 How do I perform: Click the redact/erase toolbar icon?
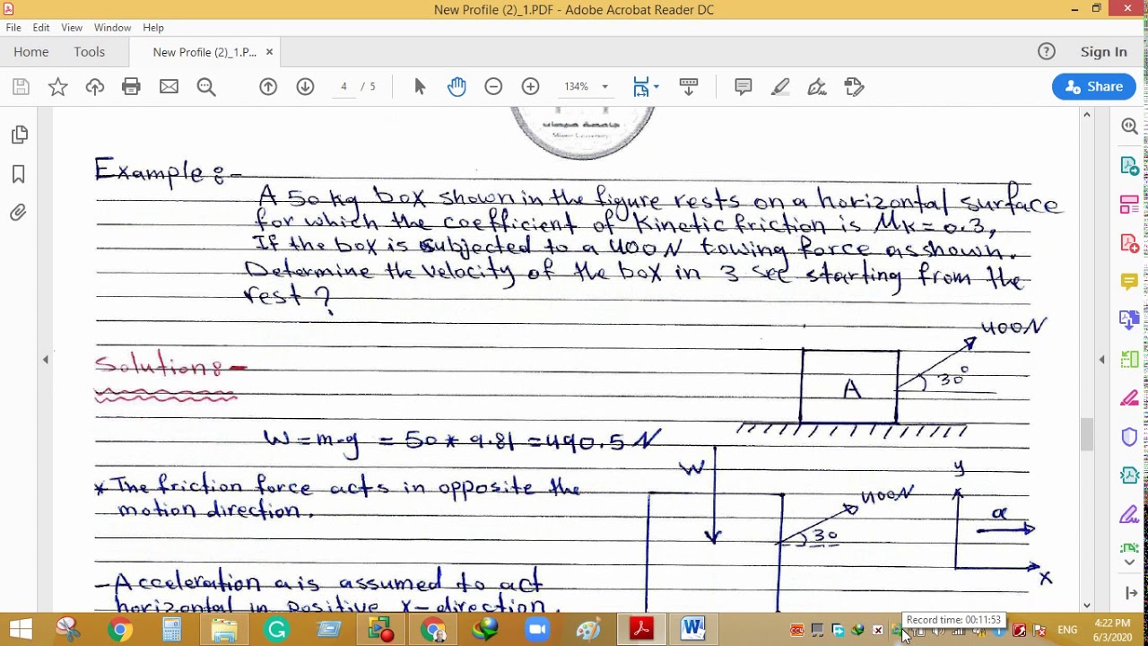point(854,87)
